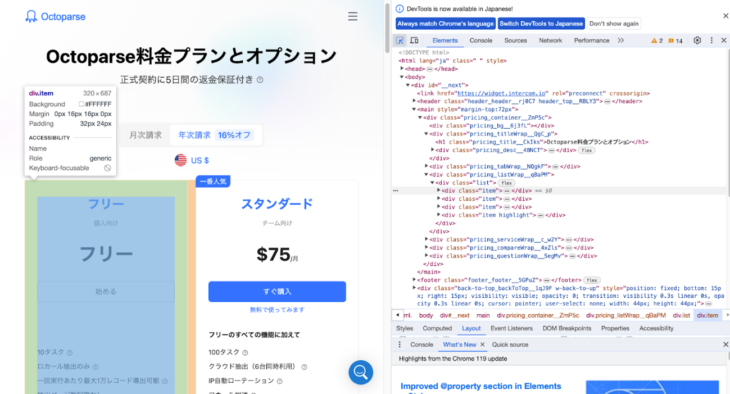The width and height of the screenshot is (730, 394).
Task: Click the issues count indicator showing 14
Action: tap(675, 40)
